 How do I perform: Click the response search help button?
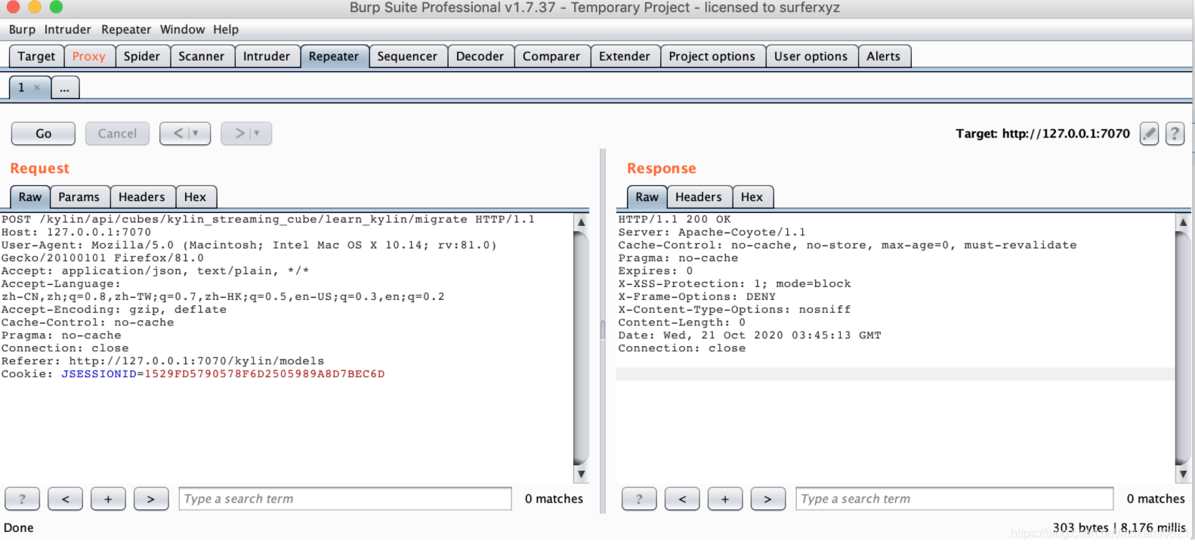(639, 499)
